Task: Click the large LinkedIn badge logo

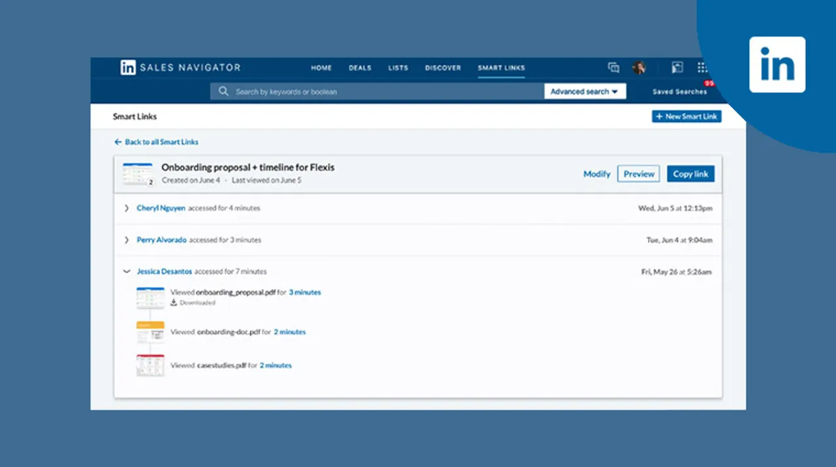Action: (x=777, y=65)
